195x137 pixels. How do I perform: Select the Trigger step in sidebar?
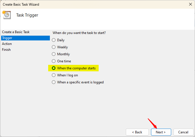pos(25,38)
